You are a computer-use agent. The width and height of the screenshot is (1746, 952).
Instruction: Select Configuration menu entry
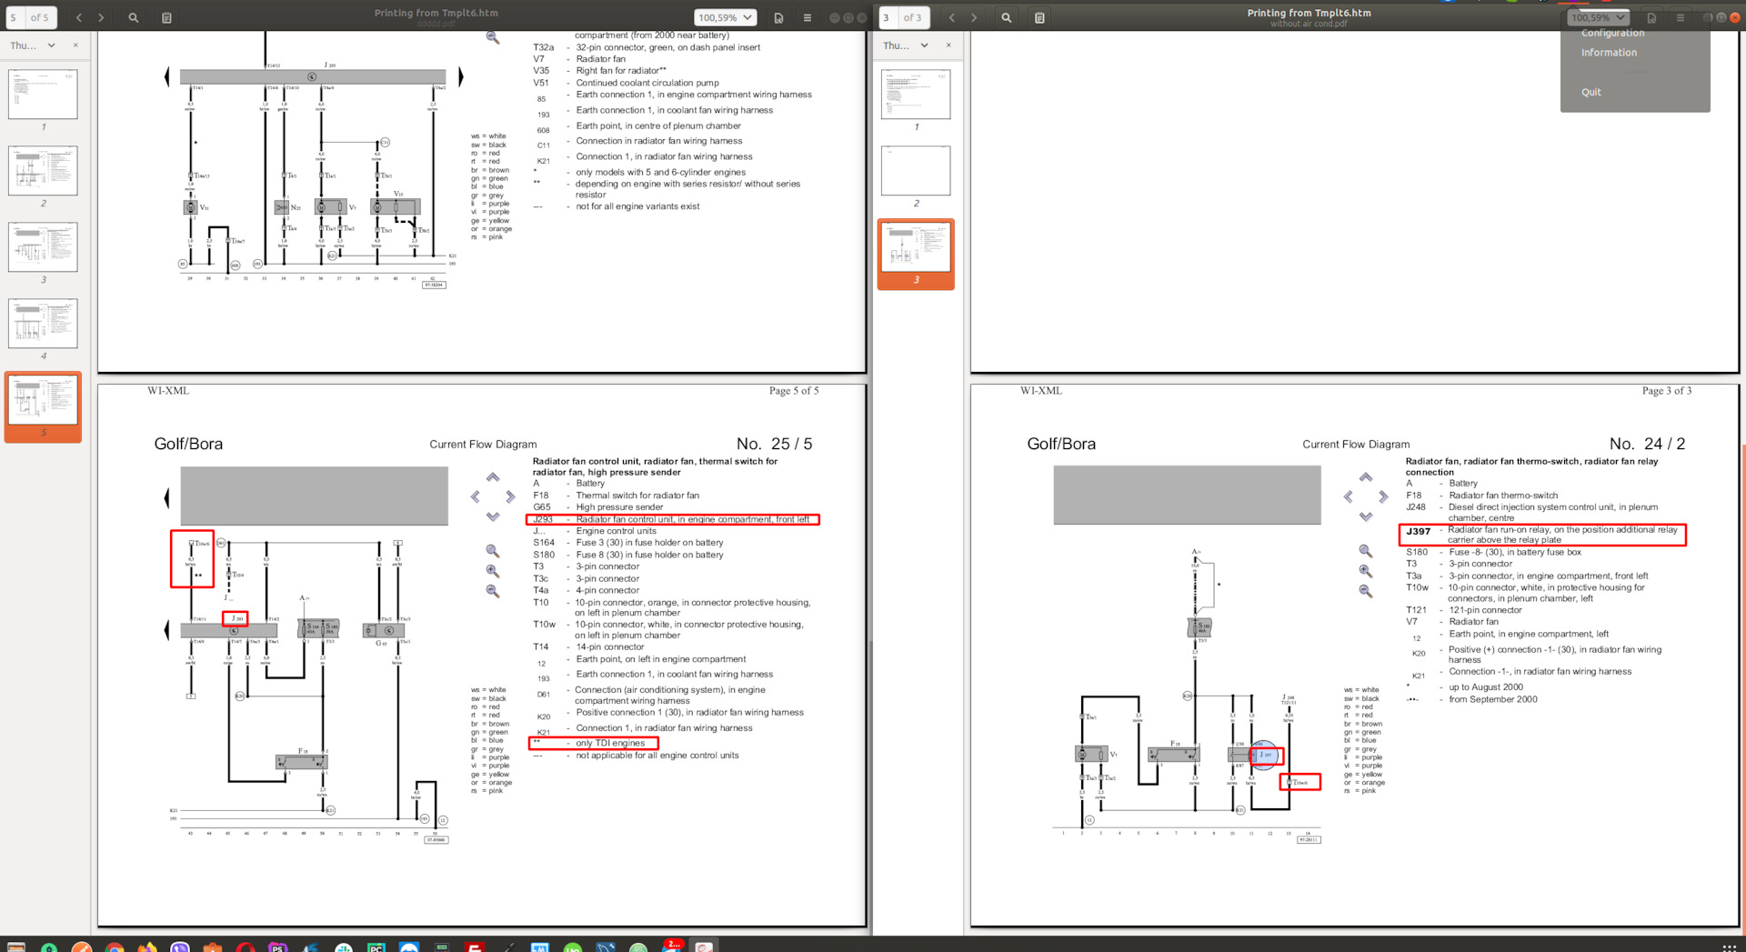point(1612,34)
